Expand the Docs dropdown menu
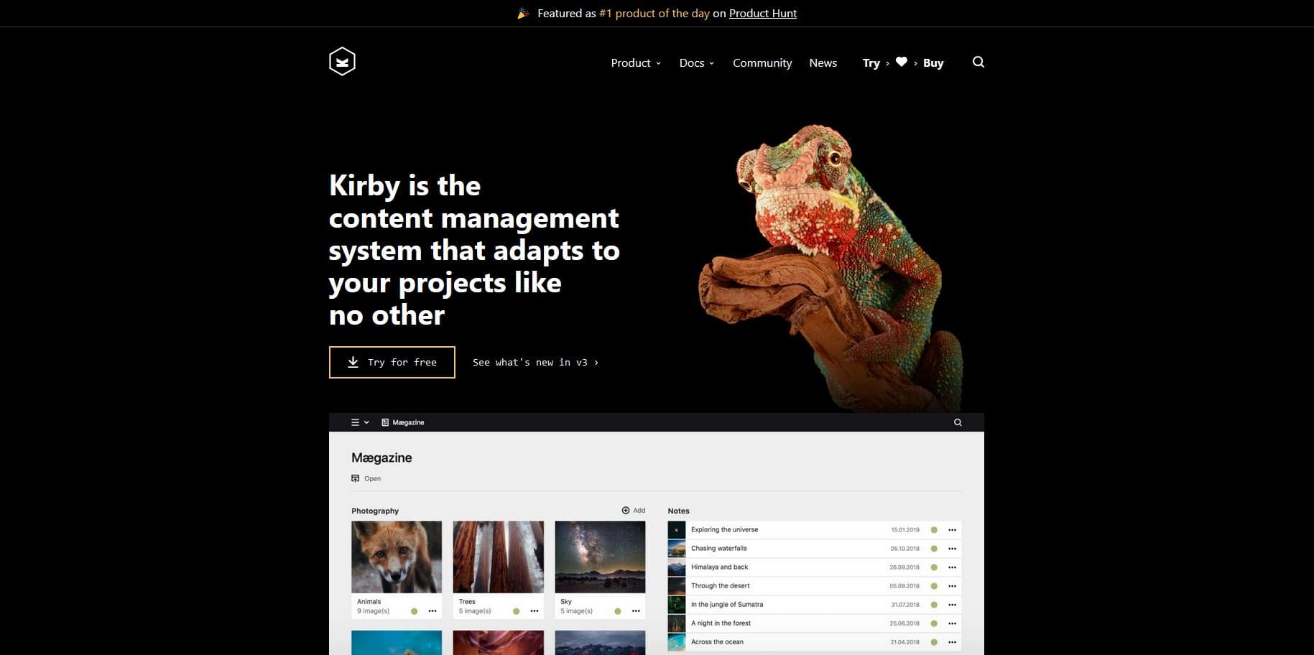 coord(696,62)
